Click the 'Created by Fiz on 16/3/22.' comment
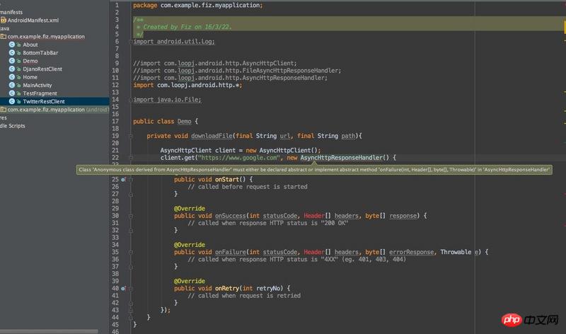Viewport: 566px width, 334px height. pos(187,27)
